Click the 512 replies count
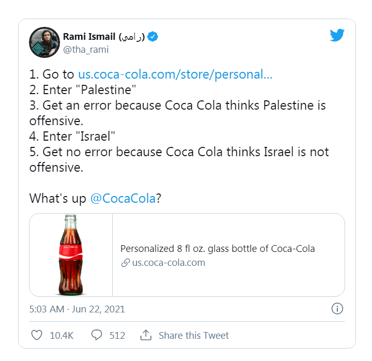The image size is (372, 361). 117,335
